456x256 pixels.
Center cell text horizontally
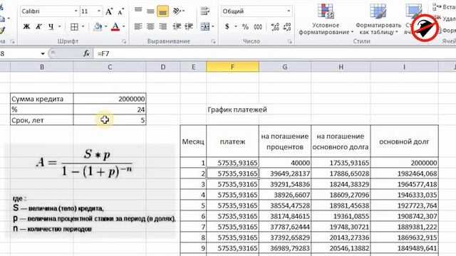[150, 27]
